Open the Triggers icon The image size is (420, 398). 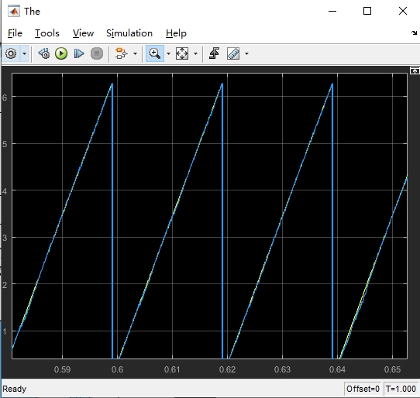(215, 53)
